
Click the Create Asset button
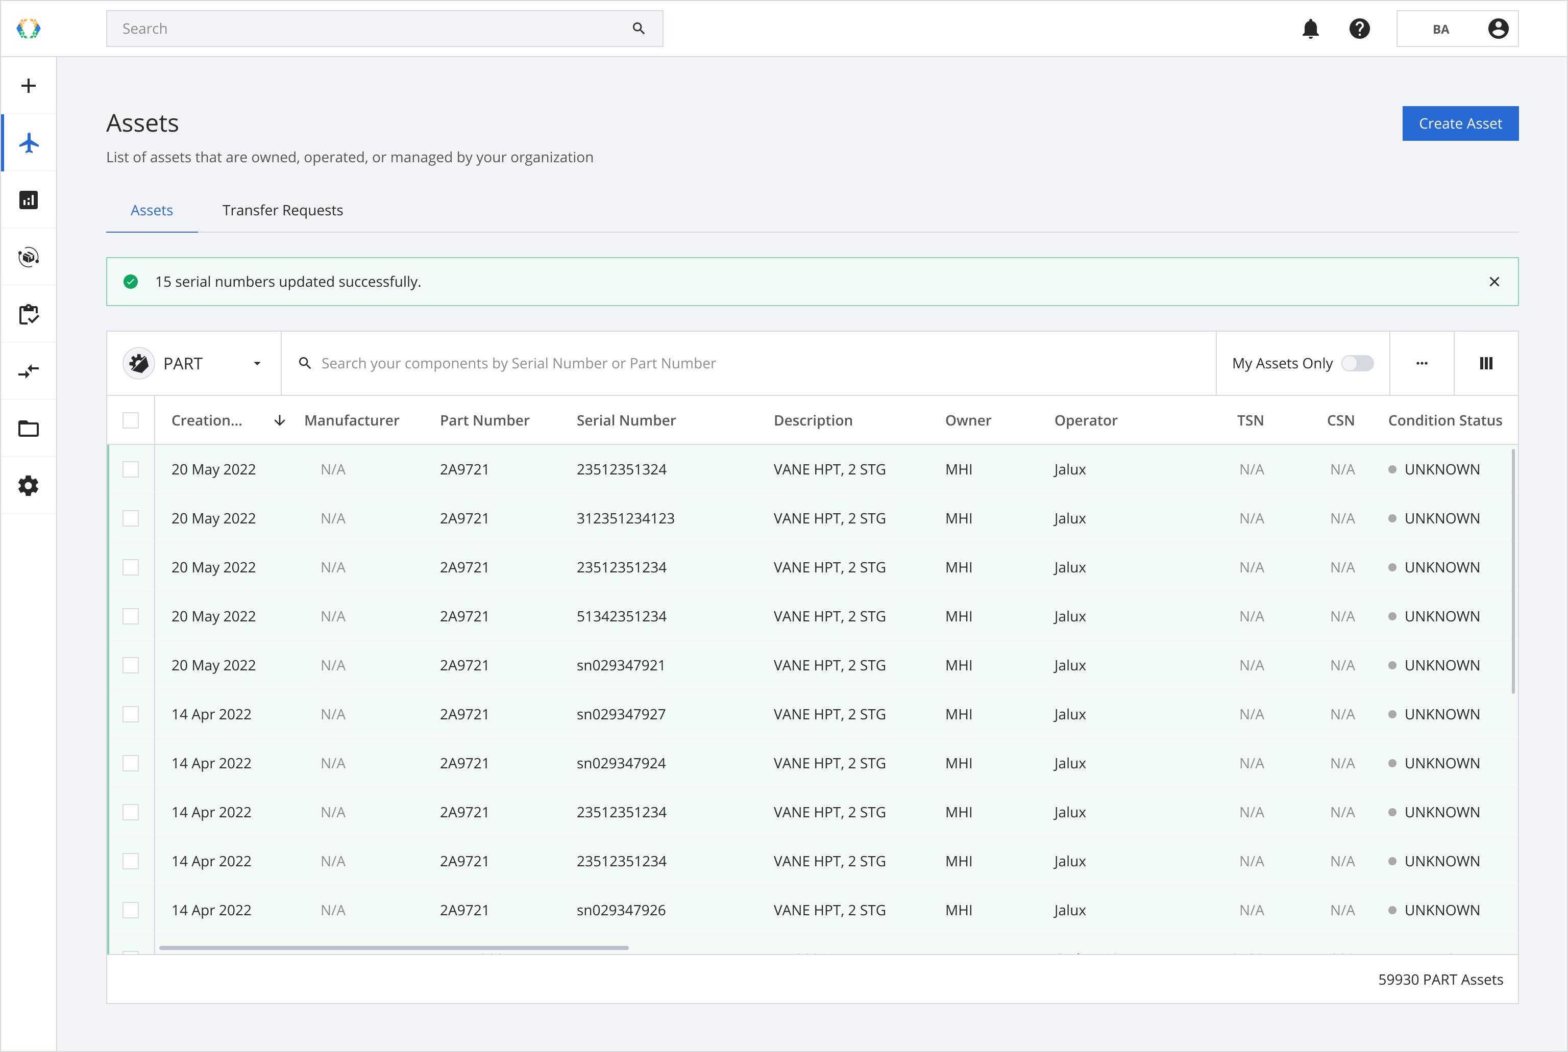coord(1460,123)
